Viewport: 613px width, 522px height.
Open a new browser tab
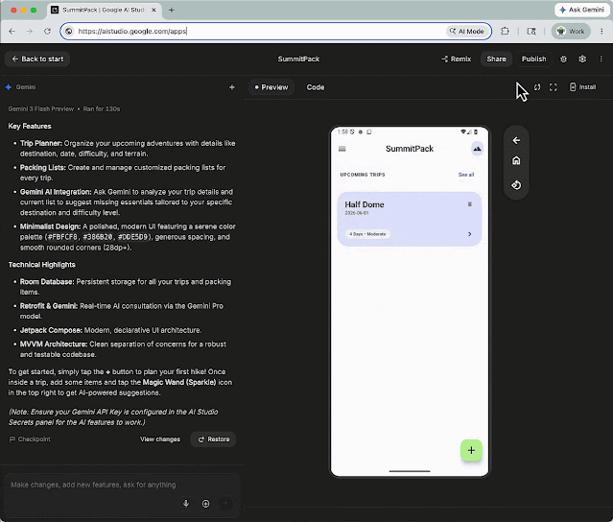click(x=171, y=11)
